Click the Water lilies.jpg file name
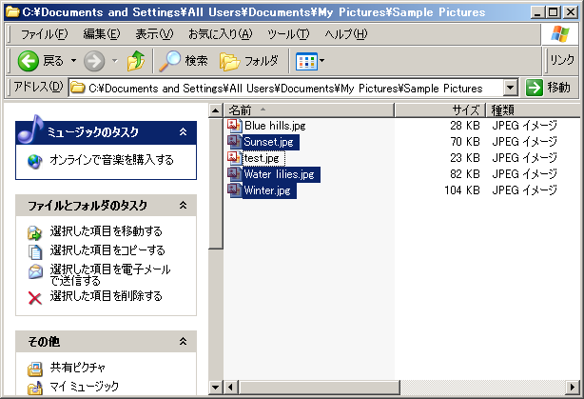 [x=280, y=174]
